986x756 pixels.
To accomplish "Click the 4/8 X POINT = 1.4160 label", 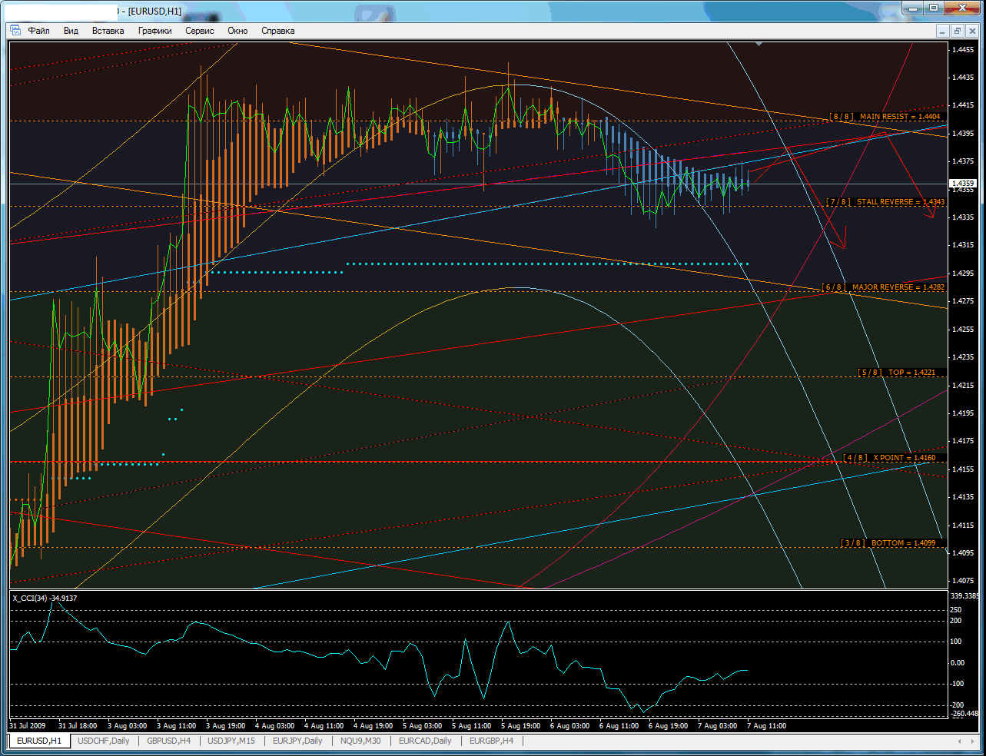I will tap(890, 458).
